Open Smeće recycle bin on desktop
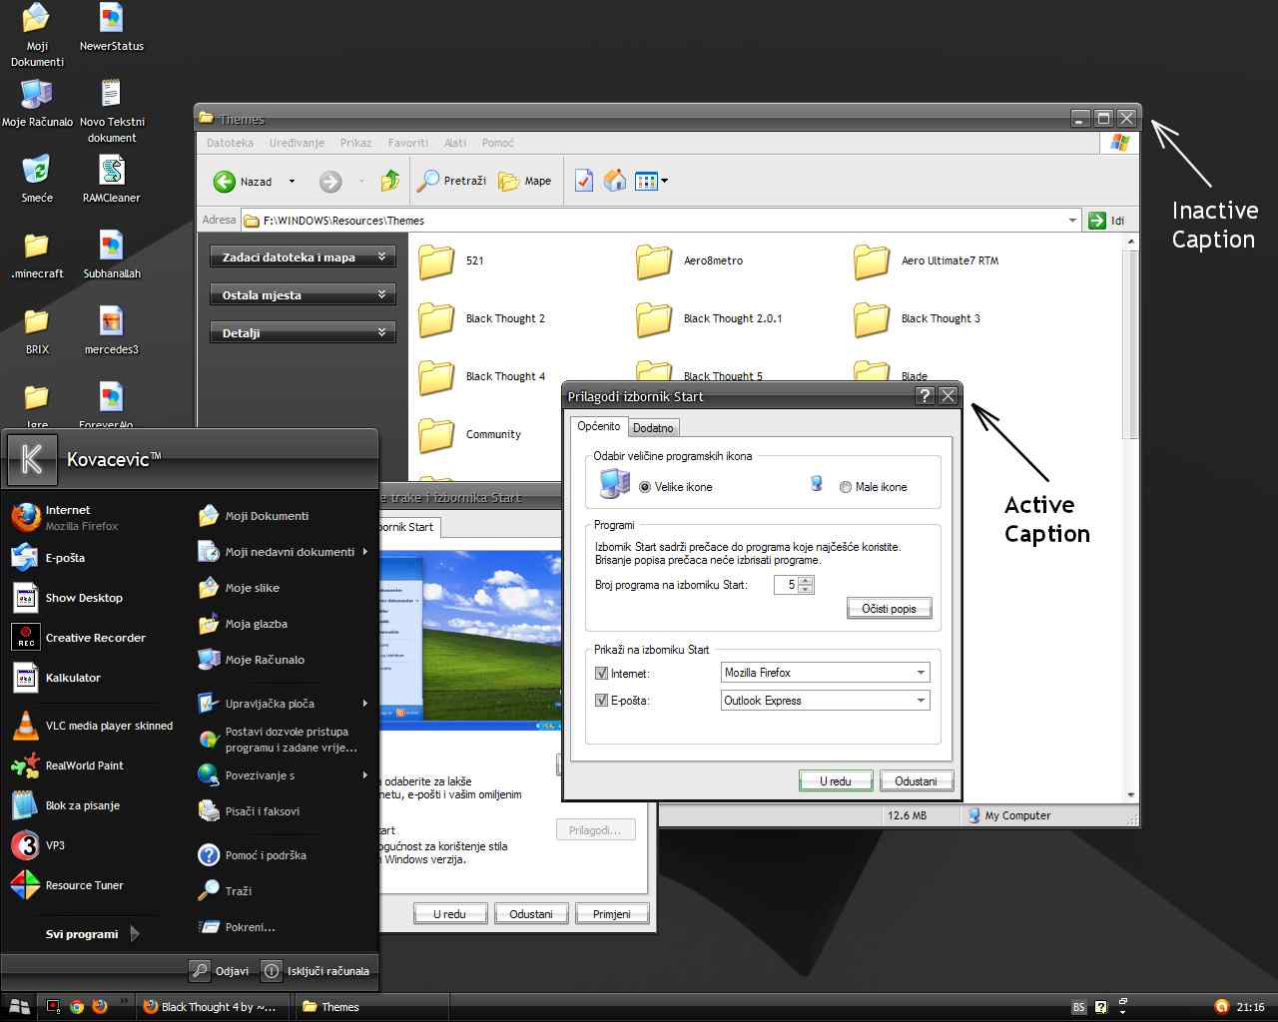Viewport: 1278px width, 1022px height. 37,180
